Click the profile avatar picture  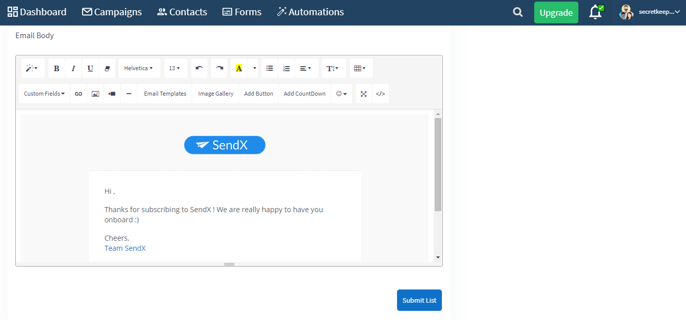626,12
